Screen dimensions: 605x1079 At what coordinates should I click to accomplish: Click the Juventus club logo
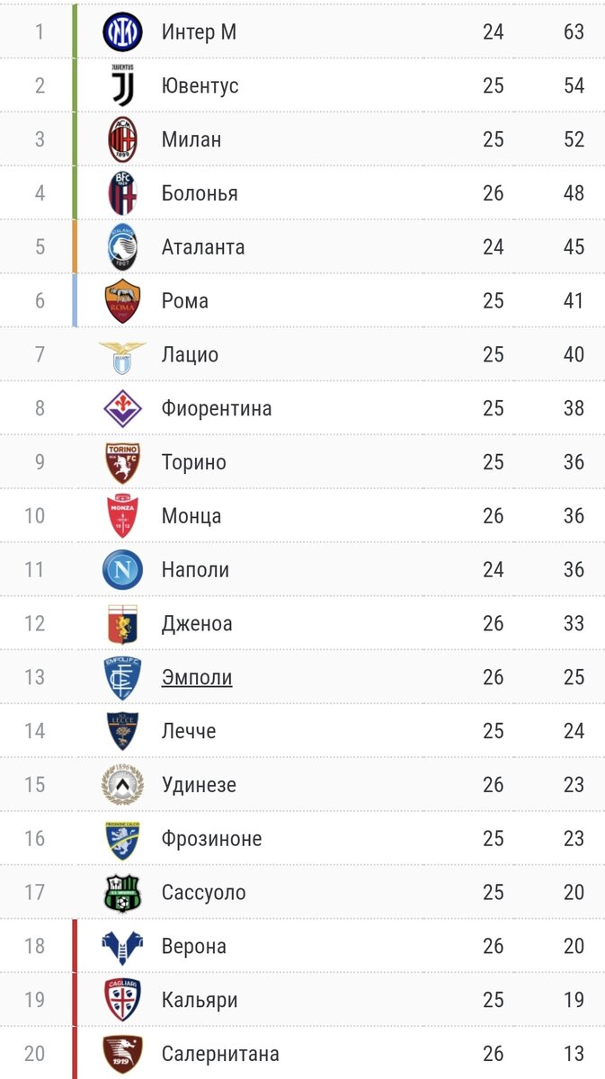(x=122, y=85)
